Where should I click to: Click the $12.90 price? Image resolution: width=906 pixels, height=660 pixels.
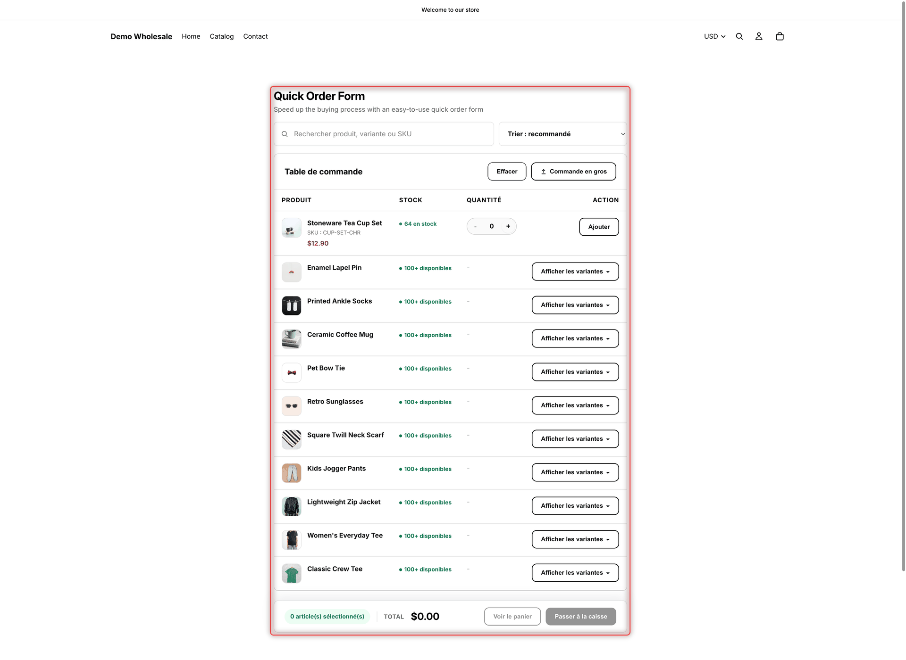tap(318, 243)
